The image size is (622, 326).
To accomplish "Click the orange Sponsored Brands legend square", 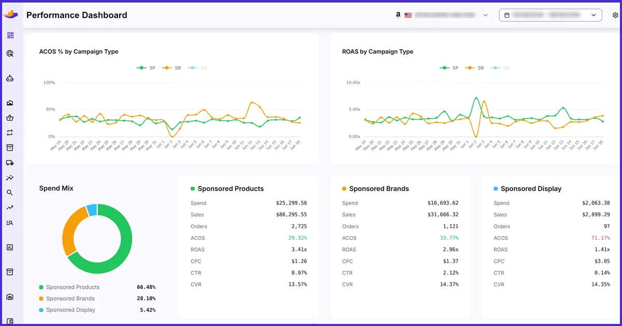I will point(41,299).
